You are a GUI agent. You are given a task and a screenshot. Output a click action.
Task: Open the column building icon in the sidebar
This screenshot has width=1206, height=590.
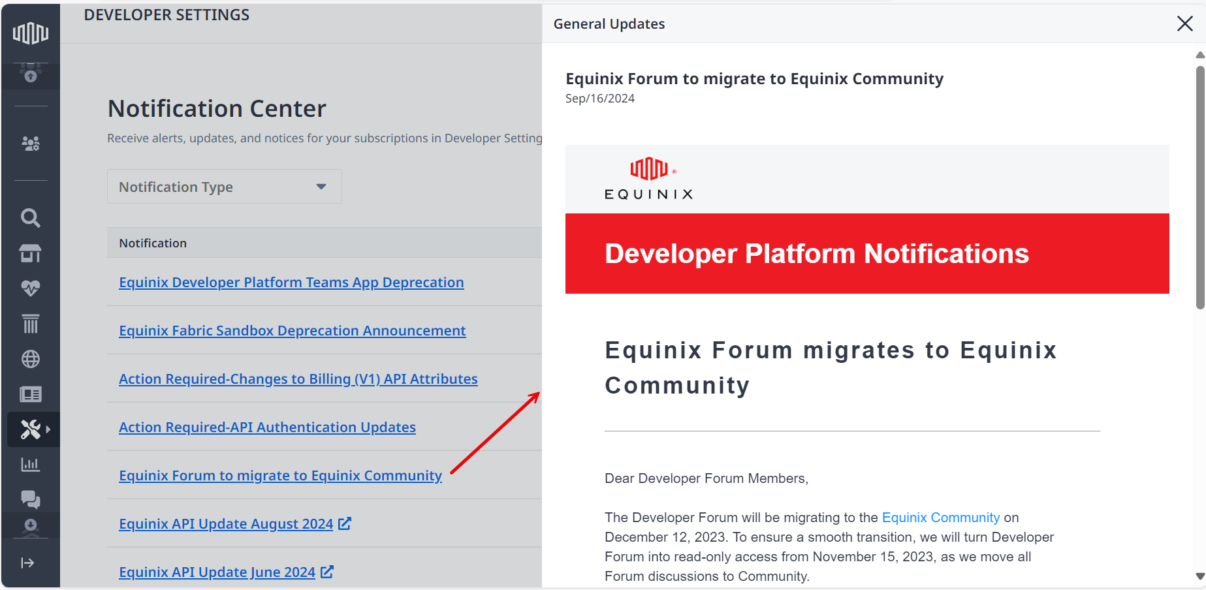(31, 324)
